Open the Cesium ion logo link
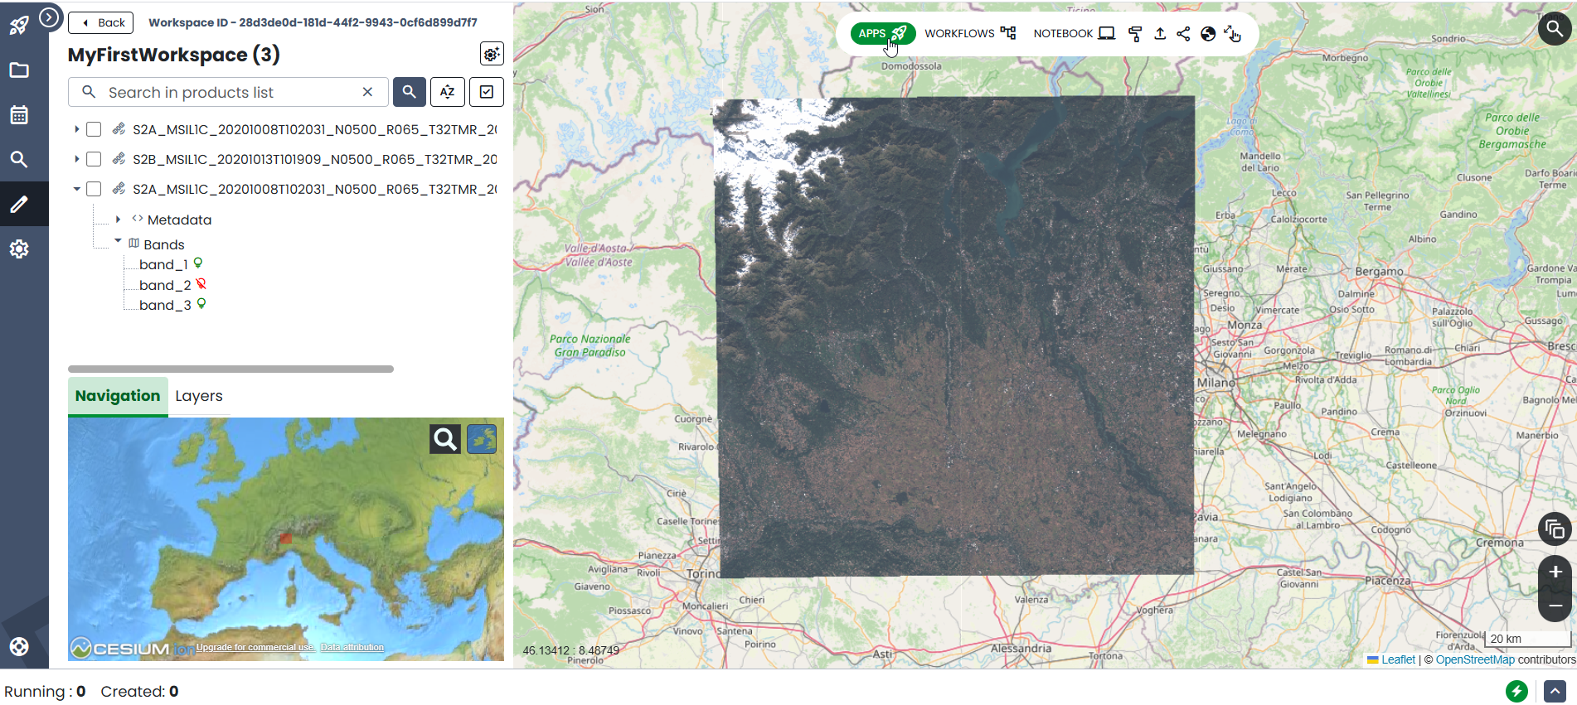 tap(133, 648)
